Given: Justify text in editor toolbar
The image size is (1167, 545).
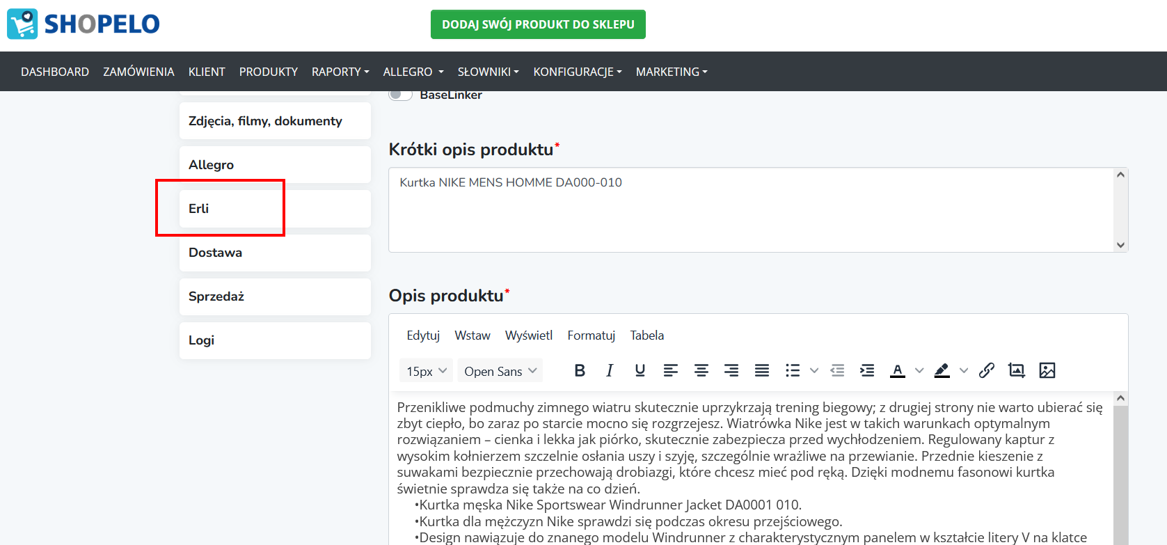Looking at the screenshot, I should pyautogui.click(x=762, y=370).
